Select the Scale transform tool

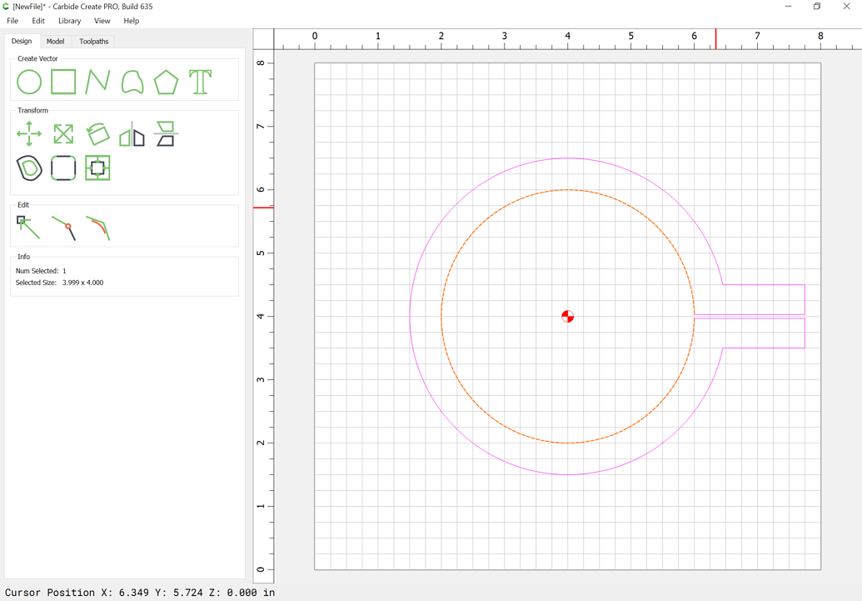coord(63,133)
